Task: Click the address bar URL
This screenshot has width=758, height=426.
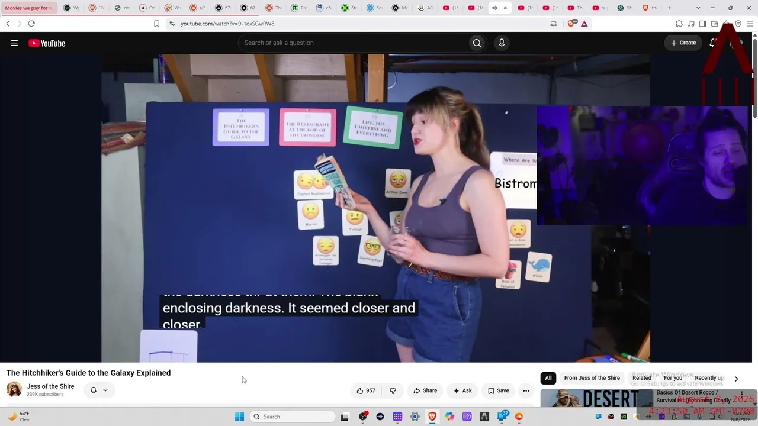Action: (227, 24)
